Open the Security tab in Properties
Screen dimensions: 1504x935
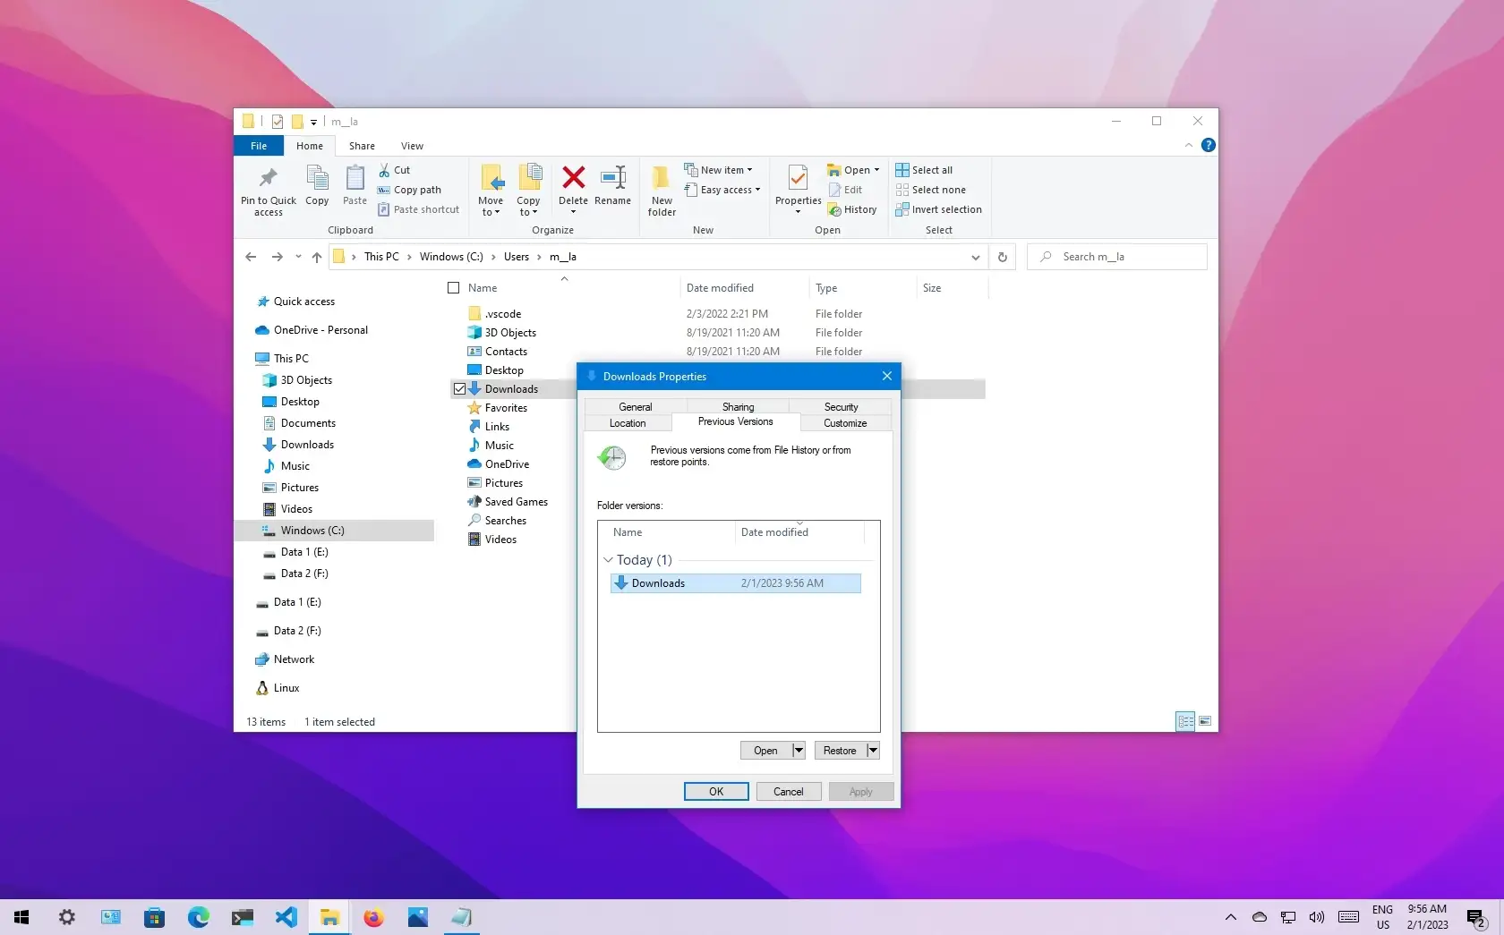pos(841,407)
